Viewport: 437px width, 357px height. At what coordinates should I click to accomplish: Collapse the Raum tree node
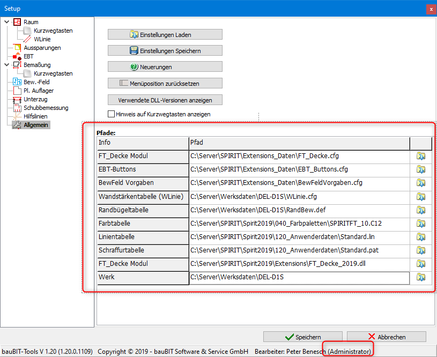pyautogui.click(x=6, y=22)
